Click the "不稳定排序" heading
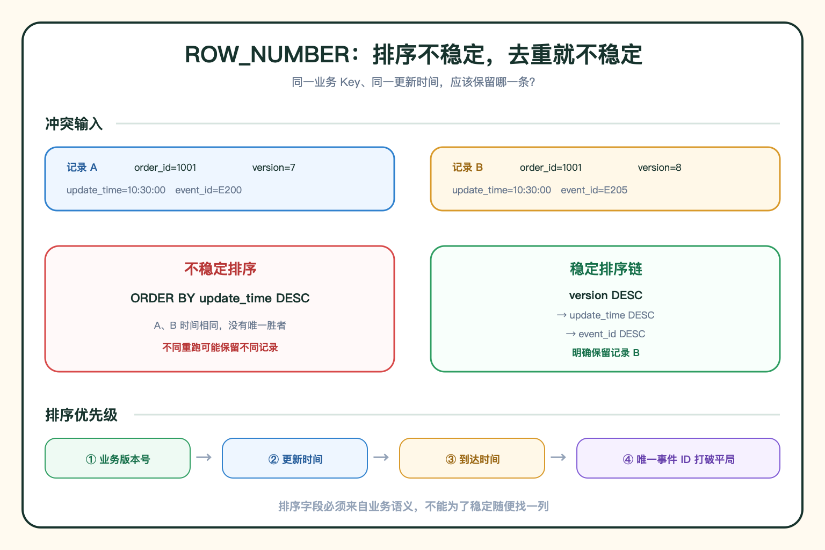This screenshot has width=825, height=550. click(x=220, y=269)
